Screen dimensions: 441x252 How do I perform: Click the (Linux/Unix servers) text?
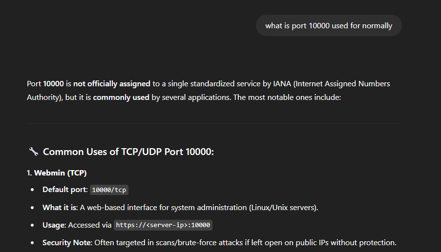tap(283, 207)
